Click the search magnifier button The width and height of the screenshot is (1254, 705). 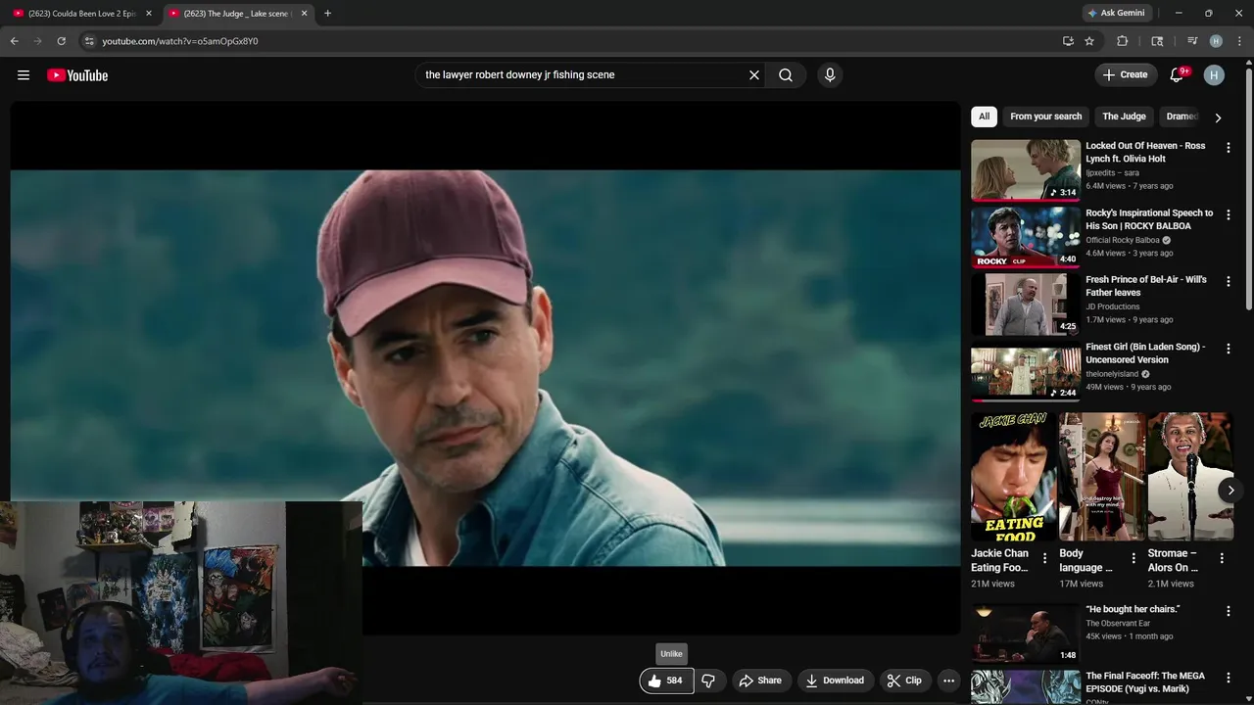point(786,75)
